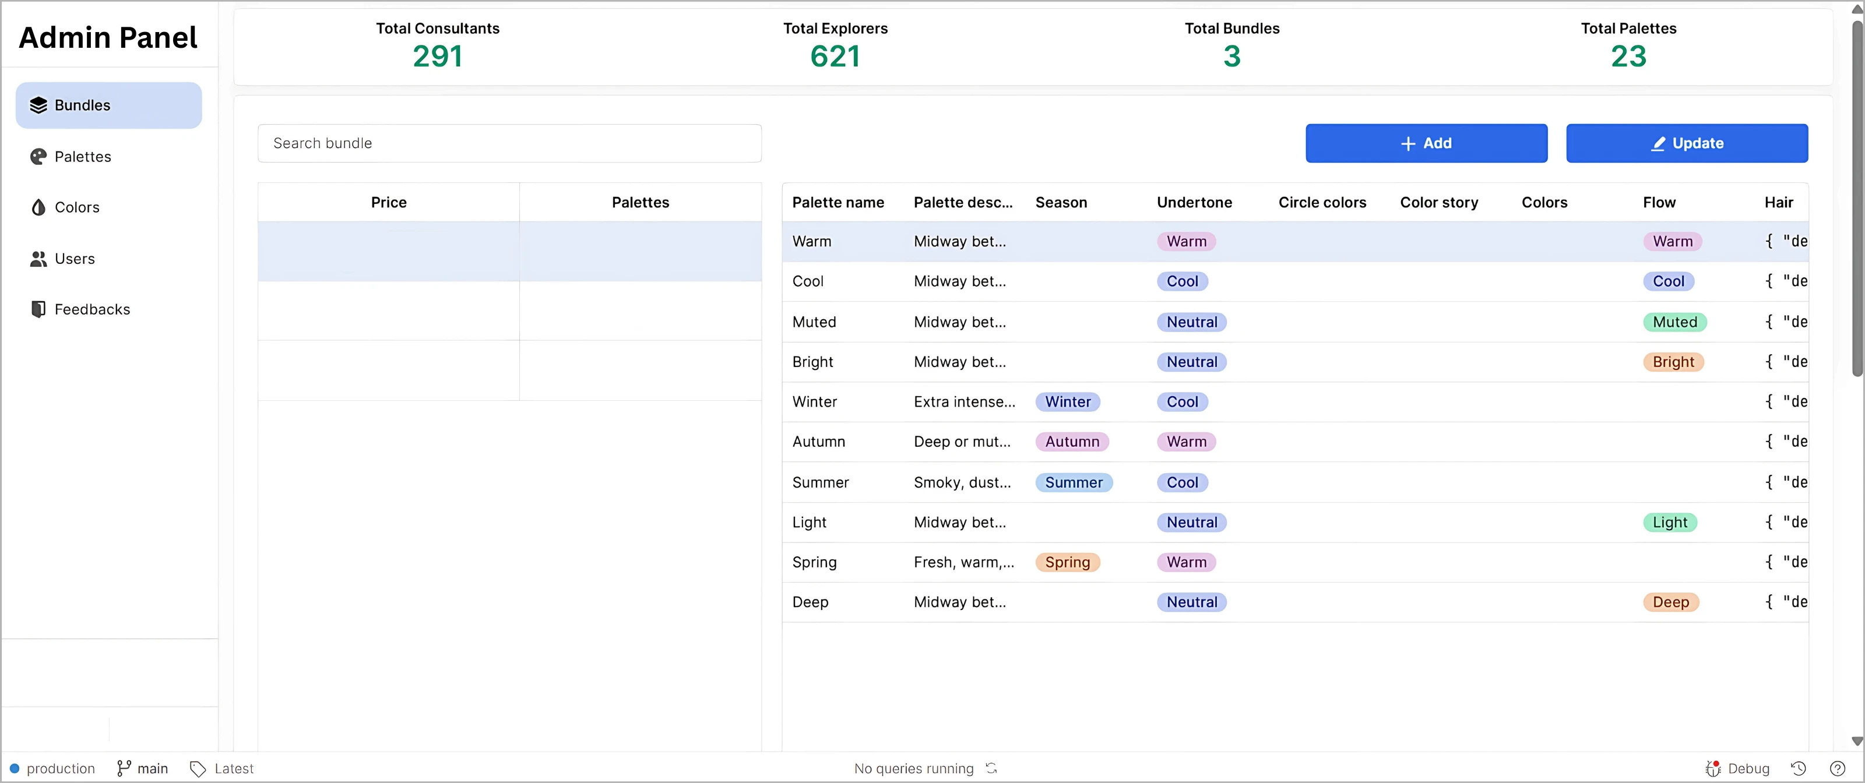1865x783 pixels.
Task: Click the Palettes paint palette icon
Action: click(x=38, y=157)
